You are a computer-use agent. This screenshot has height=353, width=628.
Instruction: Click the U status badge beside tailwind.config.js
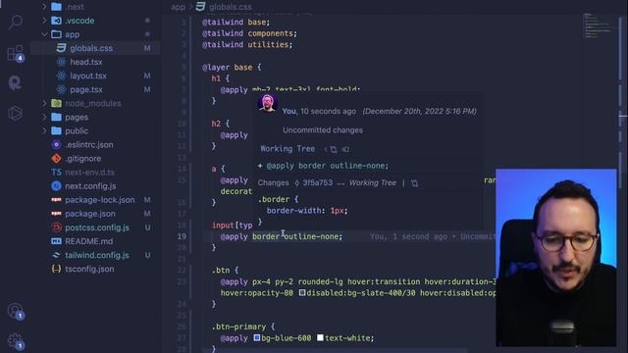147,255
